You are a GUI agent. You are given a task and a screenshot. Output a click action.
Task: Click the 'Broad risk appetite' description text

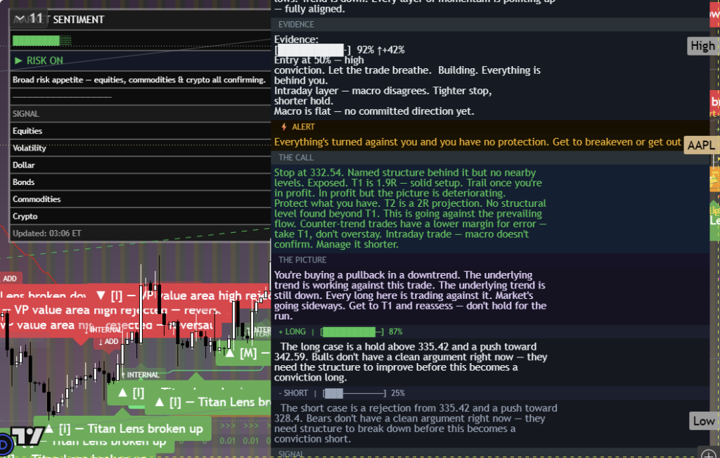click(x=139, y=80)
